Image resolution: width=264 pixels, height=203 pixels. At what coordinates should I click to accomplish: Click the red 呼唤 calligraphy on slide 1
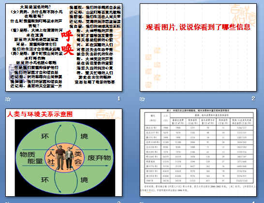[68, 43]
